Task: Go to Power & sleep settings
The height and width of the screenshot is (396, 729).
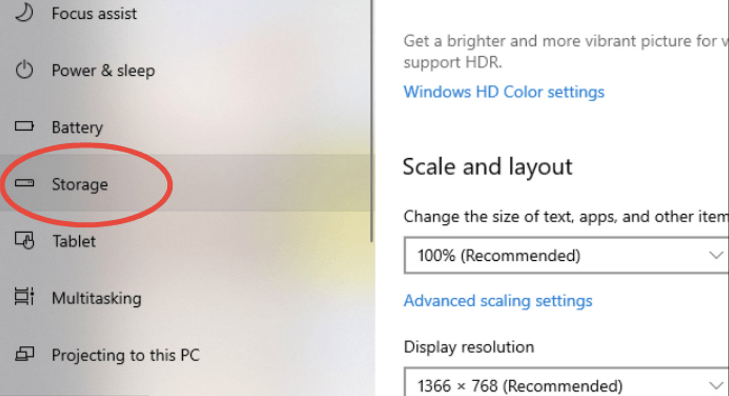Action: pos(185,70)
